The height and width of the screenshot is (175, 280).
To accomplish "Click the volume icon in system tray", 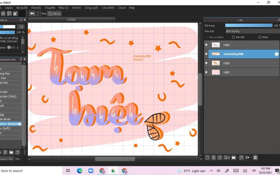I will [218, 171].
